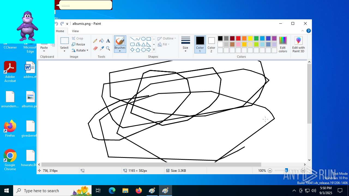Open the Rotate dropdown

tap(80, 50)
